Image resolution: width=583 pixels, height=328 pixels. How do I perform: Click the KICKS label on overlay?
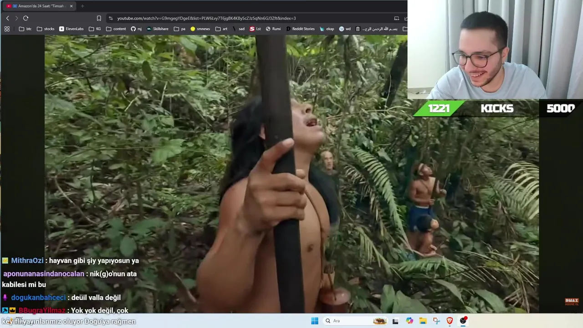[497, 108]
